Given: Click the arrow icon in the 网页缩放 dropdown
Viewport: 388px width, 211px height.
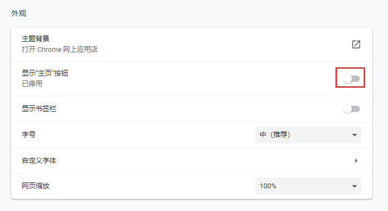Looking at the screenshot, I should (x=355, y=186).
